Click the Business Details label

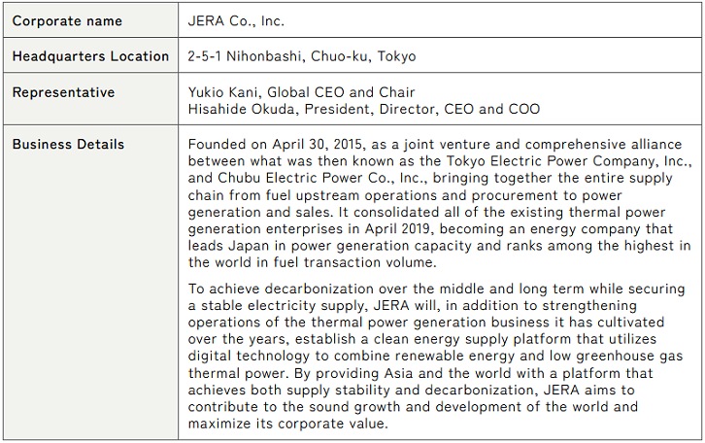click(x=68, y=145)
